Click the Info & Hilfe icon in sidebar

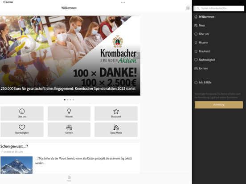(x=196, y=83)
